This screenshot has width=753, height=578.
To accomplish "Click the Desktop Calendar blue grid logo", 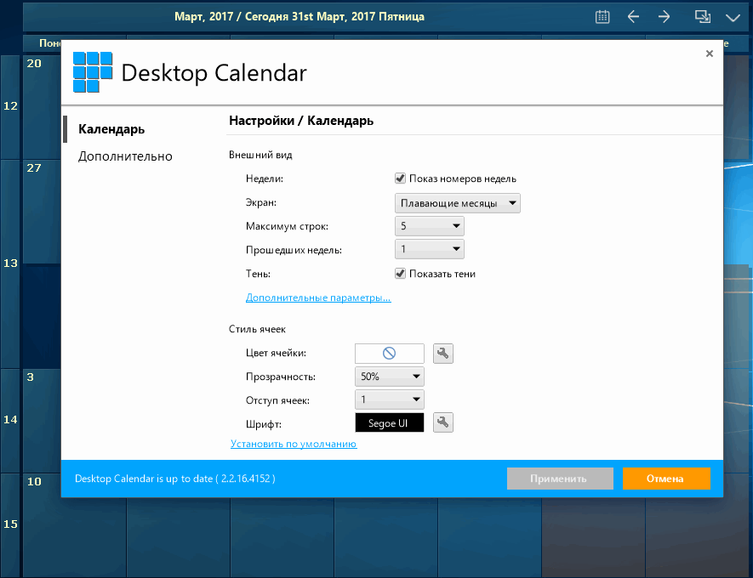I will point(93,72).
